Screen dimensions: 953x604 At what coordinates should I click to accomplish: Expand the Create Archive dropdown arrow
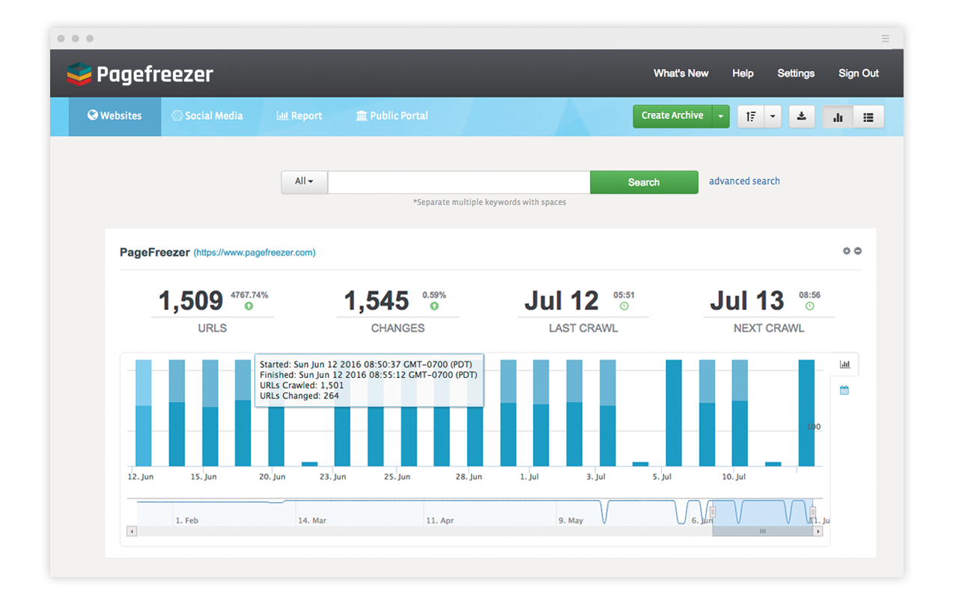720,116
